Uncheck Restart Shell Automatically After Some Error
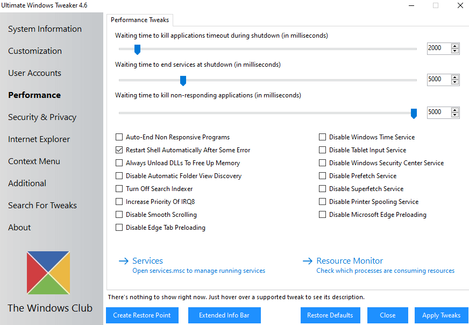This screenshot has height=325, width=469. point(119,150)
